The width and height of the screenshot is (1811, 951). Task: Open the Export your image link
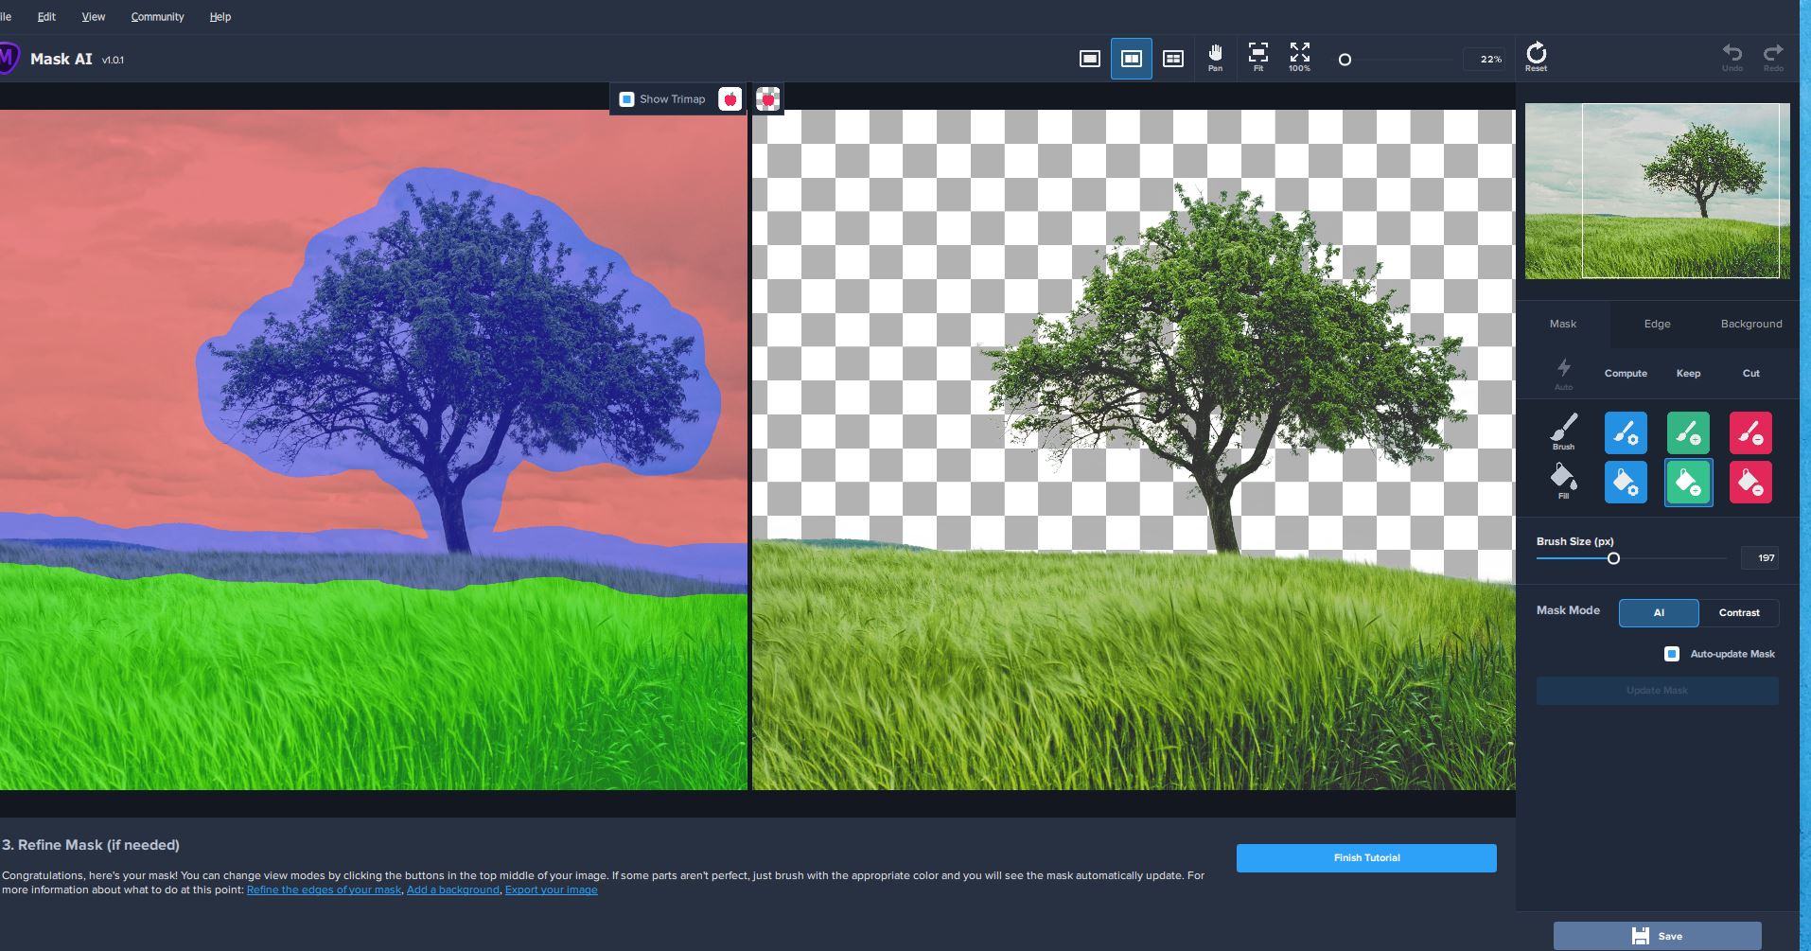pos(551,889)
